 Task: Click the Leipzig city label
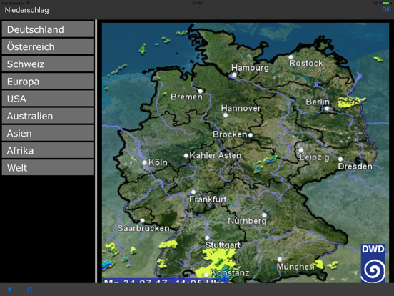[x=314, y=157]
